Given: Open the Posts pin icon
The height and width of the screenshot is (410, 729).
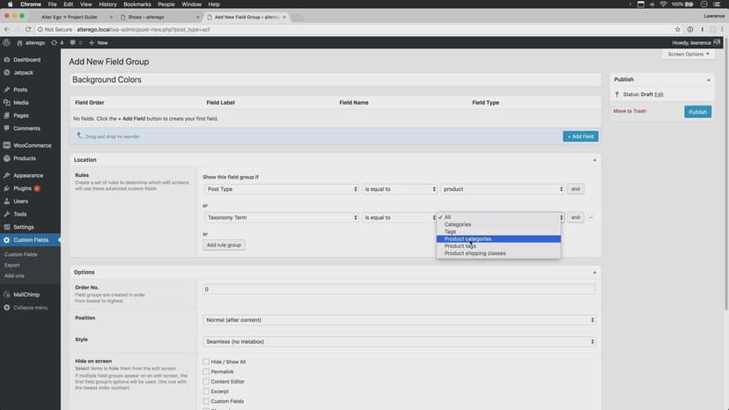Looking at the screenshot, I should [7, 90].
